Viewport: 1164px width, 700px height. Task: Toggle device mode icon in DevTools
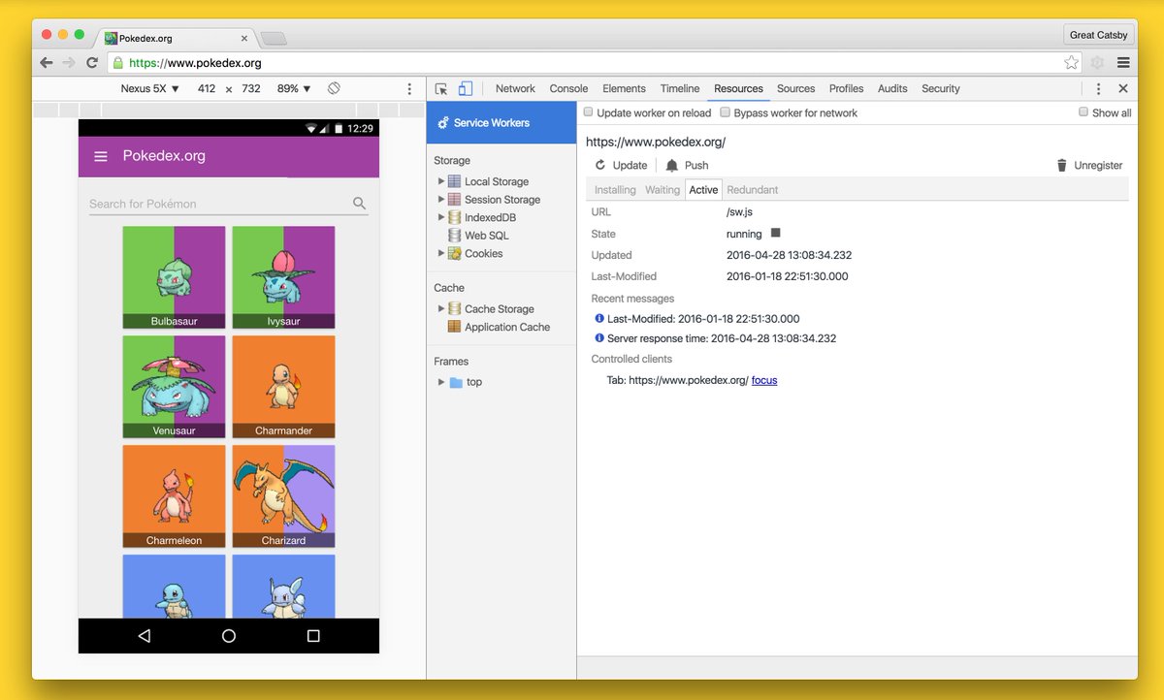[466, 88]
